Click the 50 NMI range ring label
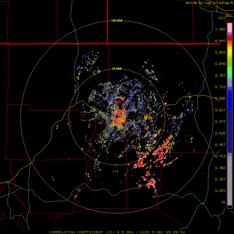 [117, 69]
